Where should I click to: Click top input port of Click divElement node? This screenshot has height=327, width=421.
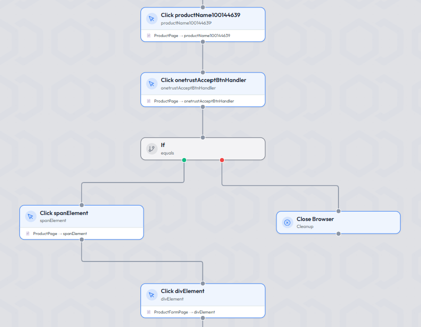202,283
